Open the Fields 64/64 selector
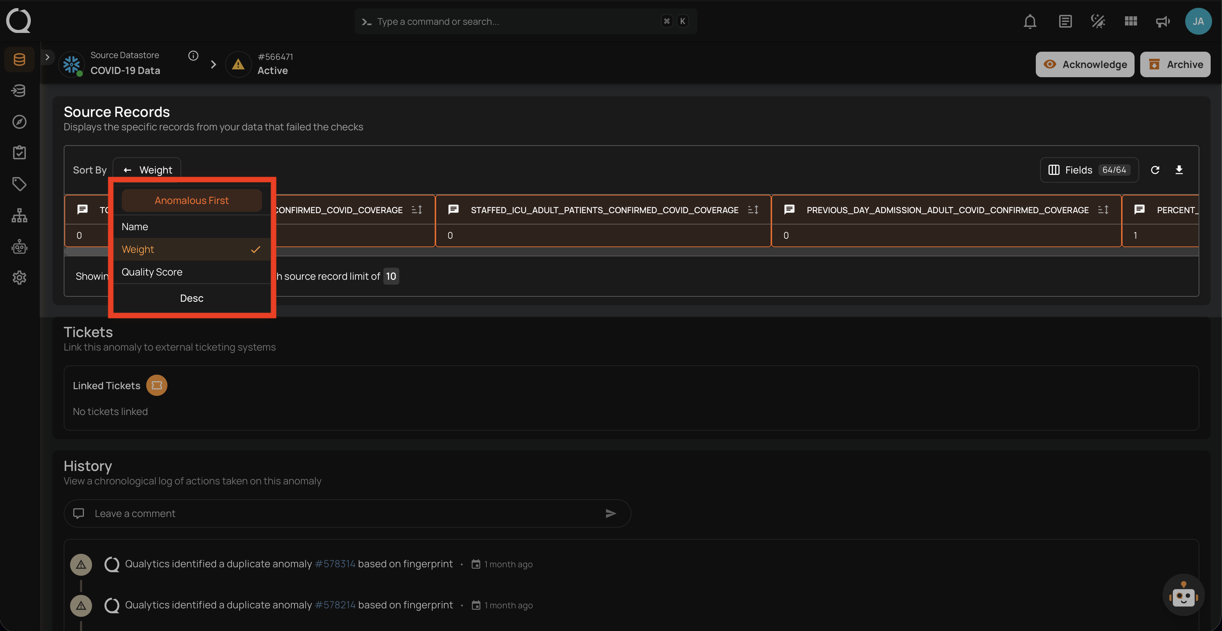The image size is (1222, 631). 1089,170
